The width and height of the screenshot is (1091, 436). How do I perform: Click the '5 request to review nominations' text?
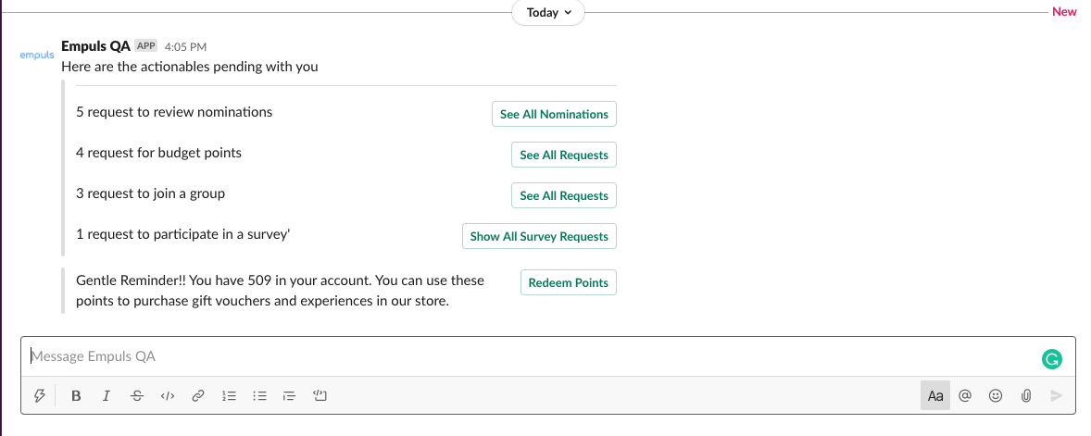174,111
